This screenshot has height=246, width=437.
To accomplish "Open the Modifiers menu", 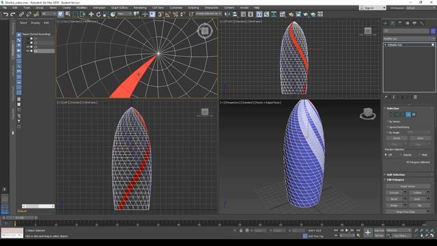I will pyautogui.click(x=82, y=8).
